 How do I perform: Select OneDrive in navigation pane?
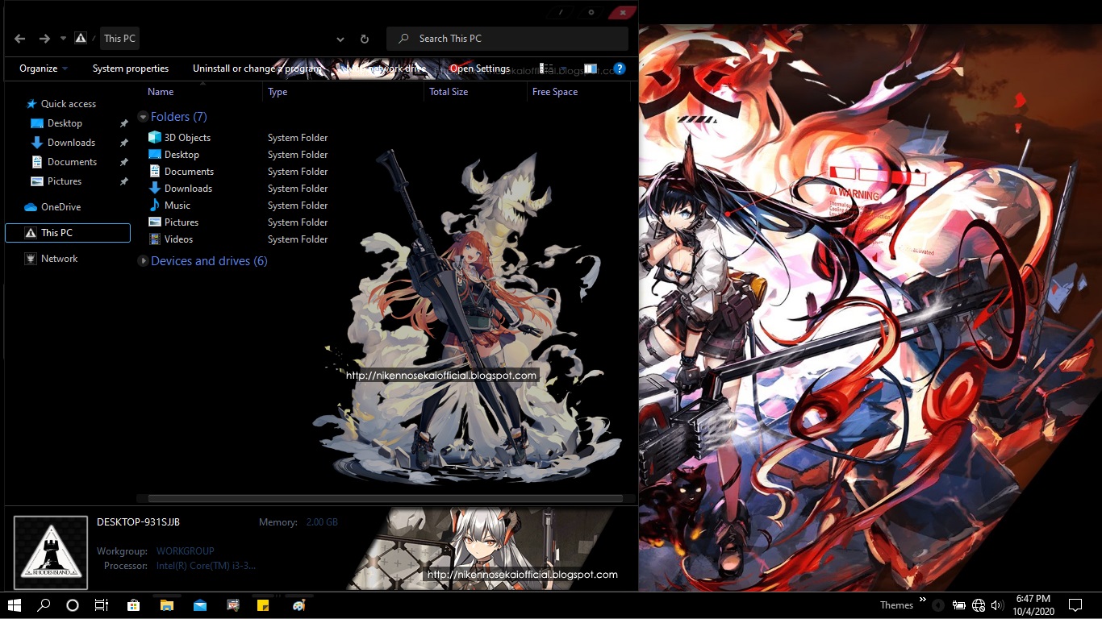[61, 207]
